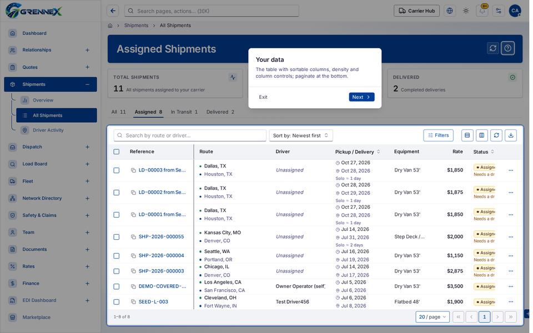This screenshot has width=533, height=333.
Task: Open the Carrier Hub button
Action: [416, 11]
